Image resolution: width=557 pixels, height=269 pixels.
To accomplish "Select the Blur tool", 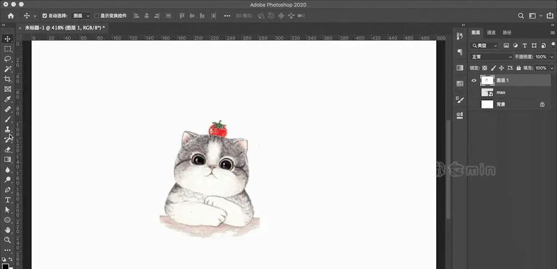I will click(x=7, y=169).
